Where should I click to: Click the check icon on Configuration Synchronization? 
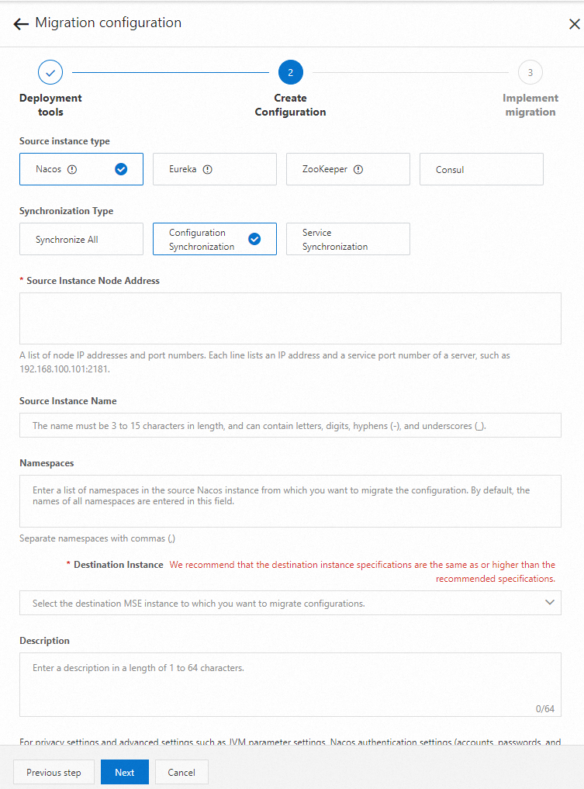click(x=255, y=239)
